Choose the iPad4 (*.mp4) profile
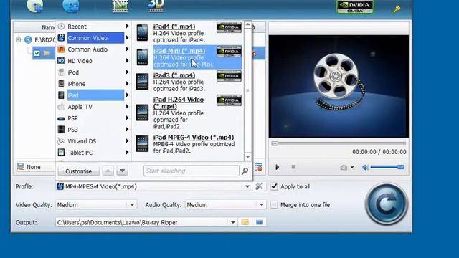Viewport: 459px width, 258px height. [189, 33]
